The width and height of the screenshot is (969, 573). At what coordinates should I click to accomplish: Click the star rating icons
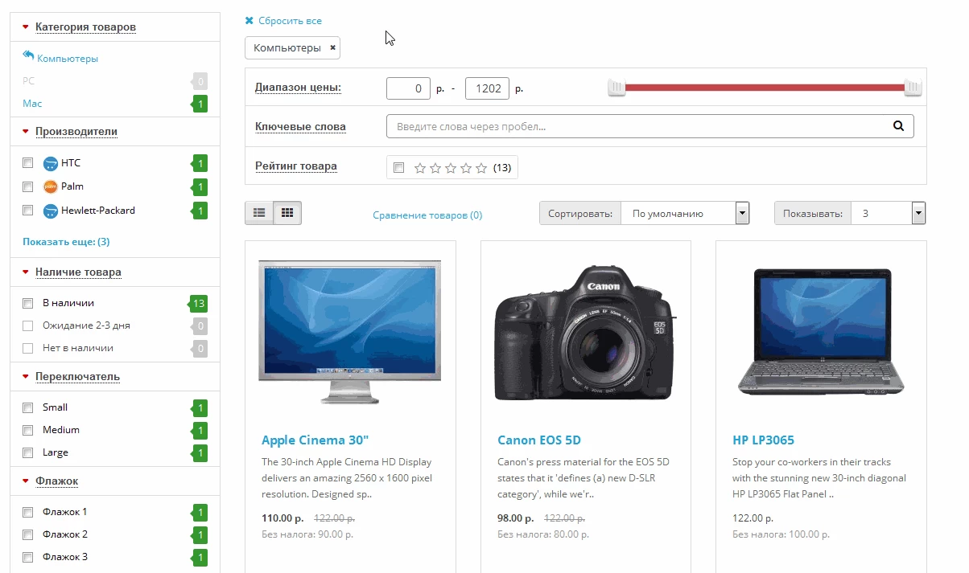click(x=451, y=168)
